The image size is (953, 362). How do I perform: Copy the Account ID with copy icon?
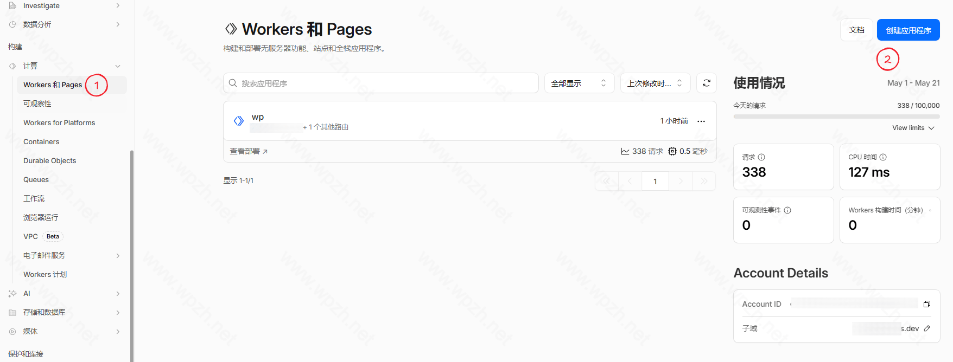point(927,304)
